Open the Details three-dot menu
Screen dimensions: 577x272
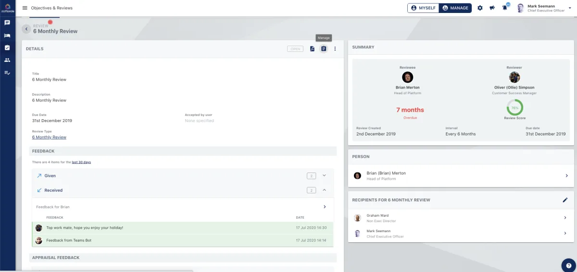(x=335, y=49)
